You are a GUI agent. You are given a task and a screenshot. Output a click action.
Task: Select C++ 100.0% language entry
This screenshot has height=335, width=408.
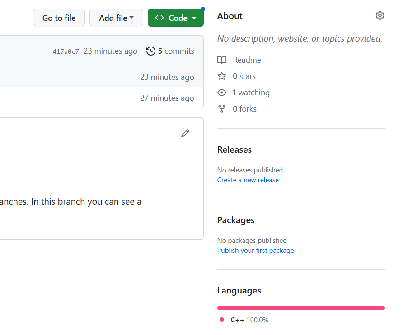249,320
